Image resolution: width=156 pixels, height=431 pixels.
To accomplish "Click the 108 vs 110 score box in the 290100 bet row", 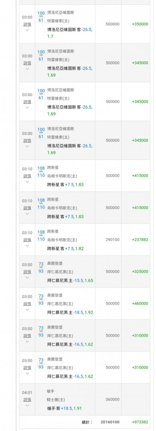I will [41, 236].
